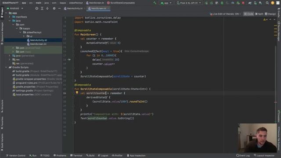This screenshot has height=158, width=281.
Task: Open Device File Explorer side tab
Action: pyautogui.click(x=279, y=139)
